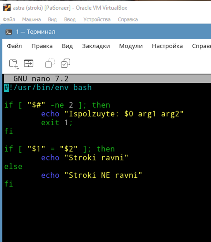
Task: Open terminal Вид menu
Action: click(x=67, y=46)
